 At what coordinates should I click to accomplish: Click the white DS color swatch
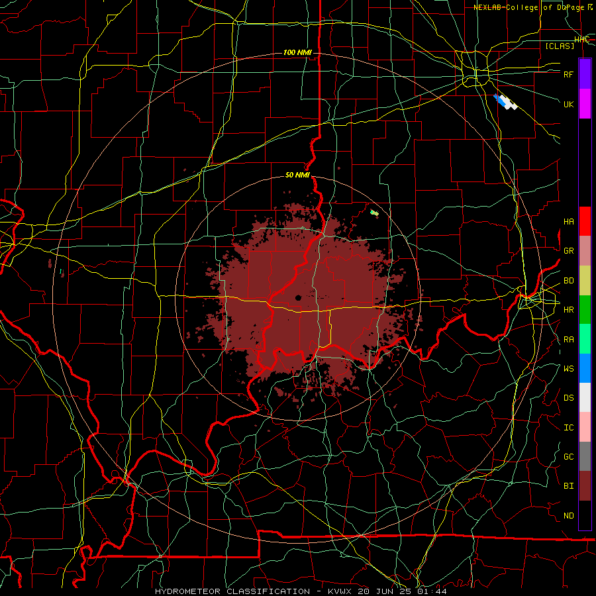(585, 397)
